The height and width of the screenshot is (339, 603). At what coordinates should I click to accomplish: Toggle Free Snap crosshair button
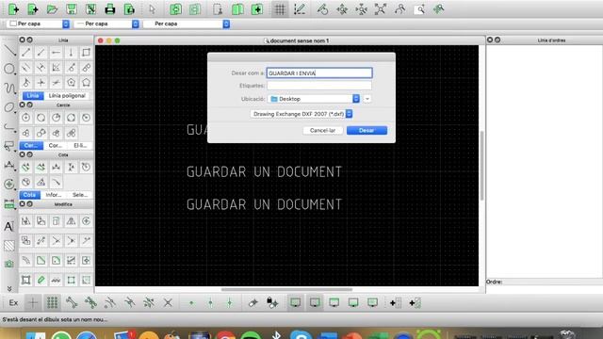point(33,303)
